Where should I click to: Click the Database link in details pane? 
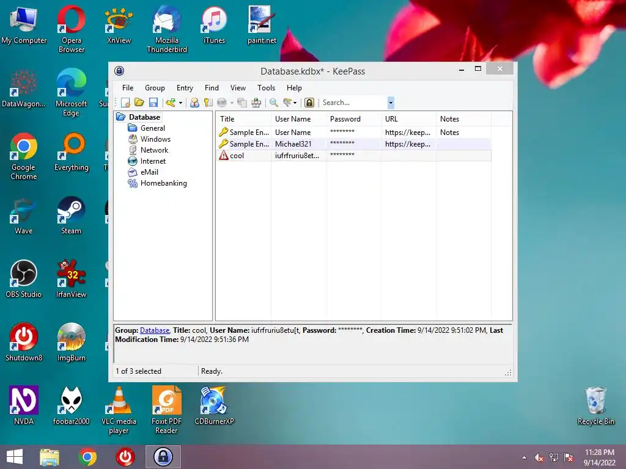(155, 330)
